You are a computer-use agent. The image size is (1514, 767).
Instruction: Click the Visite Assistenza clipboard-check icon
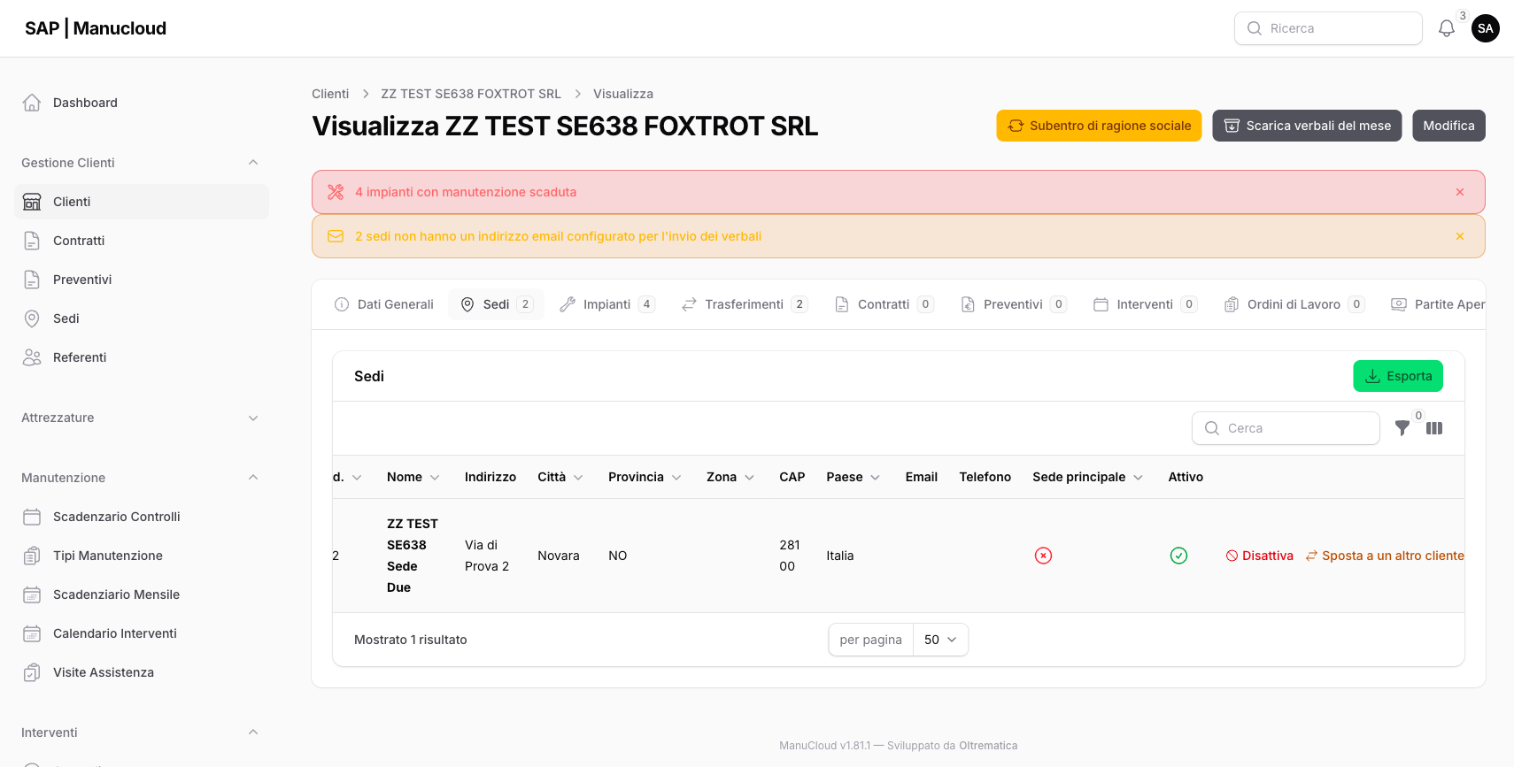pyautogui.click(x=32, y=672)
